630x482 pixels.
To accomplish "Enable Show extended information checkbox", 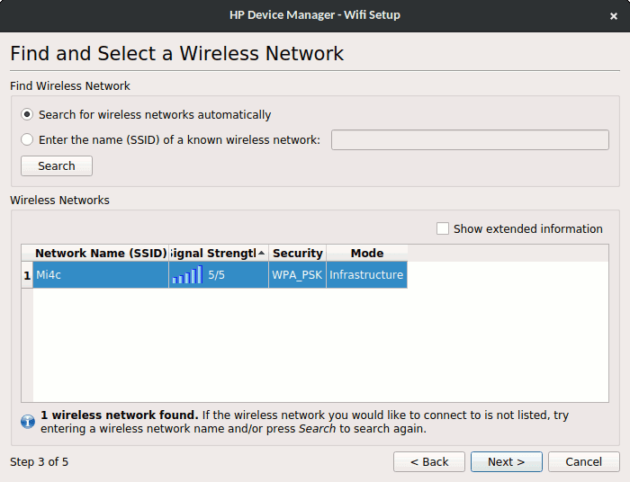I will pyautogui.click(x=443, y=228).
